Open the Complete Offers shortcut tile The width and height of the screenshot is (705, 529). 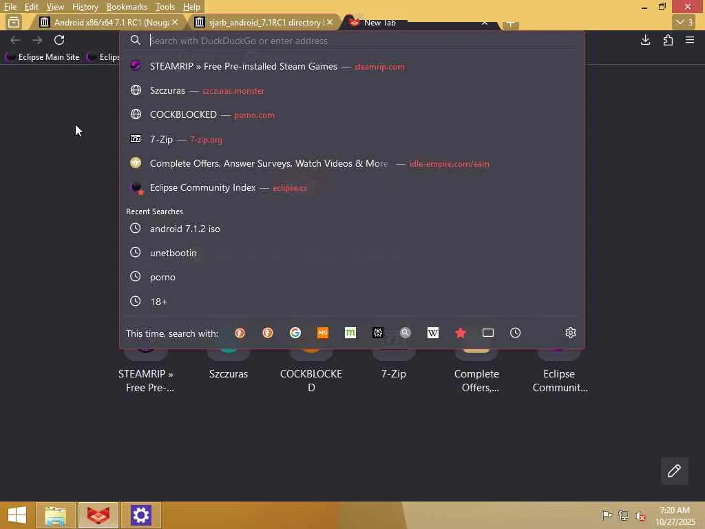476,371
